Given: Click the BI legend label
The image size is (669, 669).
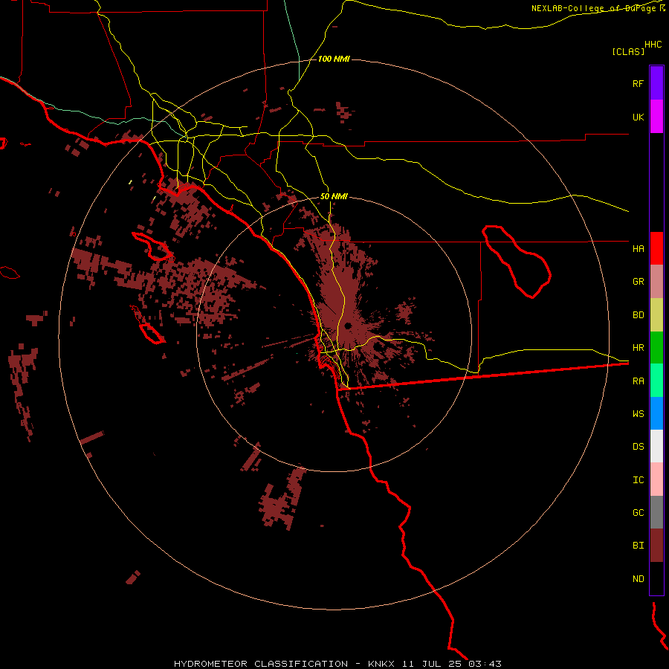Looking at the screenshot, I should coord(638,546).
